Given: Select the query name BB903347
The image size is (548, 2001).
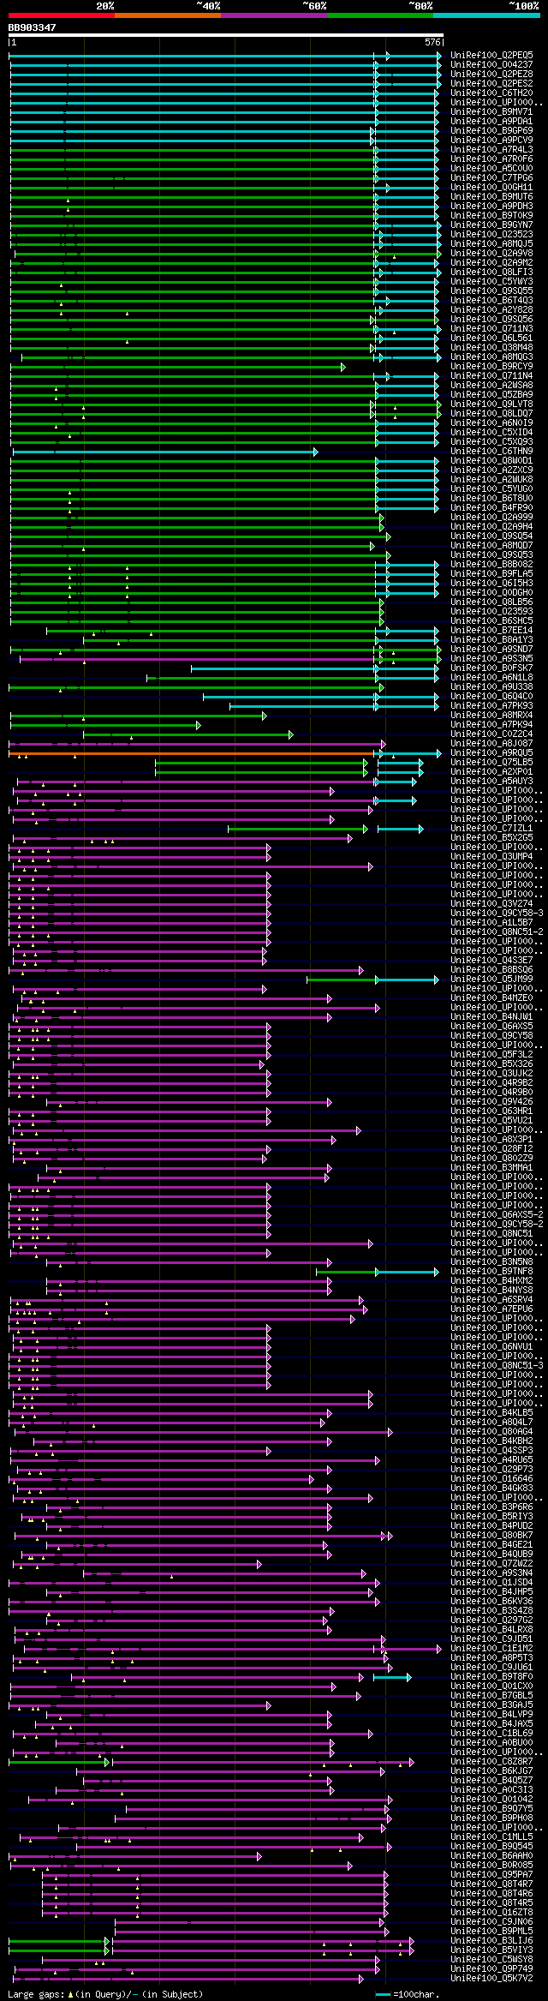Looking at the screenshot, I should 33,27.
